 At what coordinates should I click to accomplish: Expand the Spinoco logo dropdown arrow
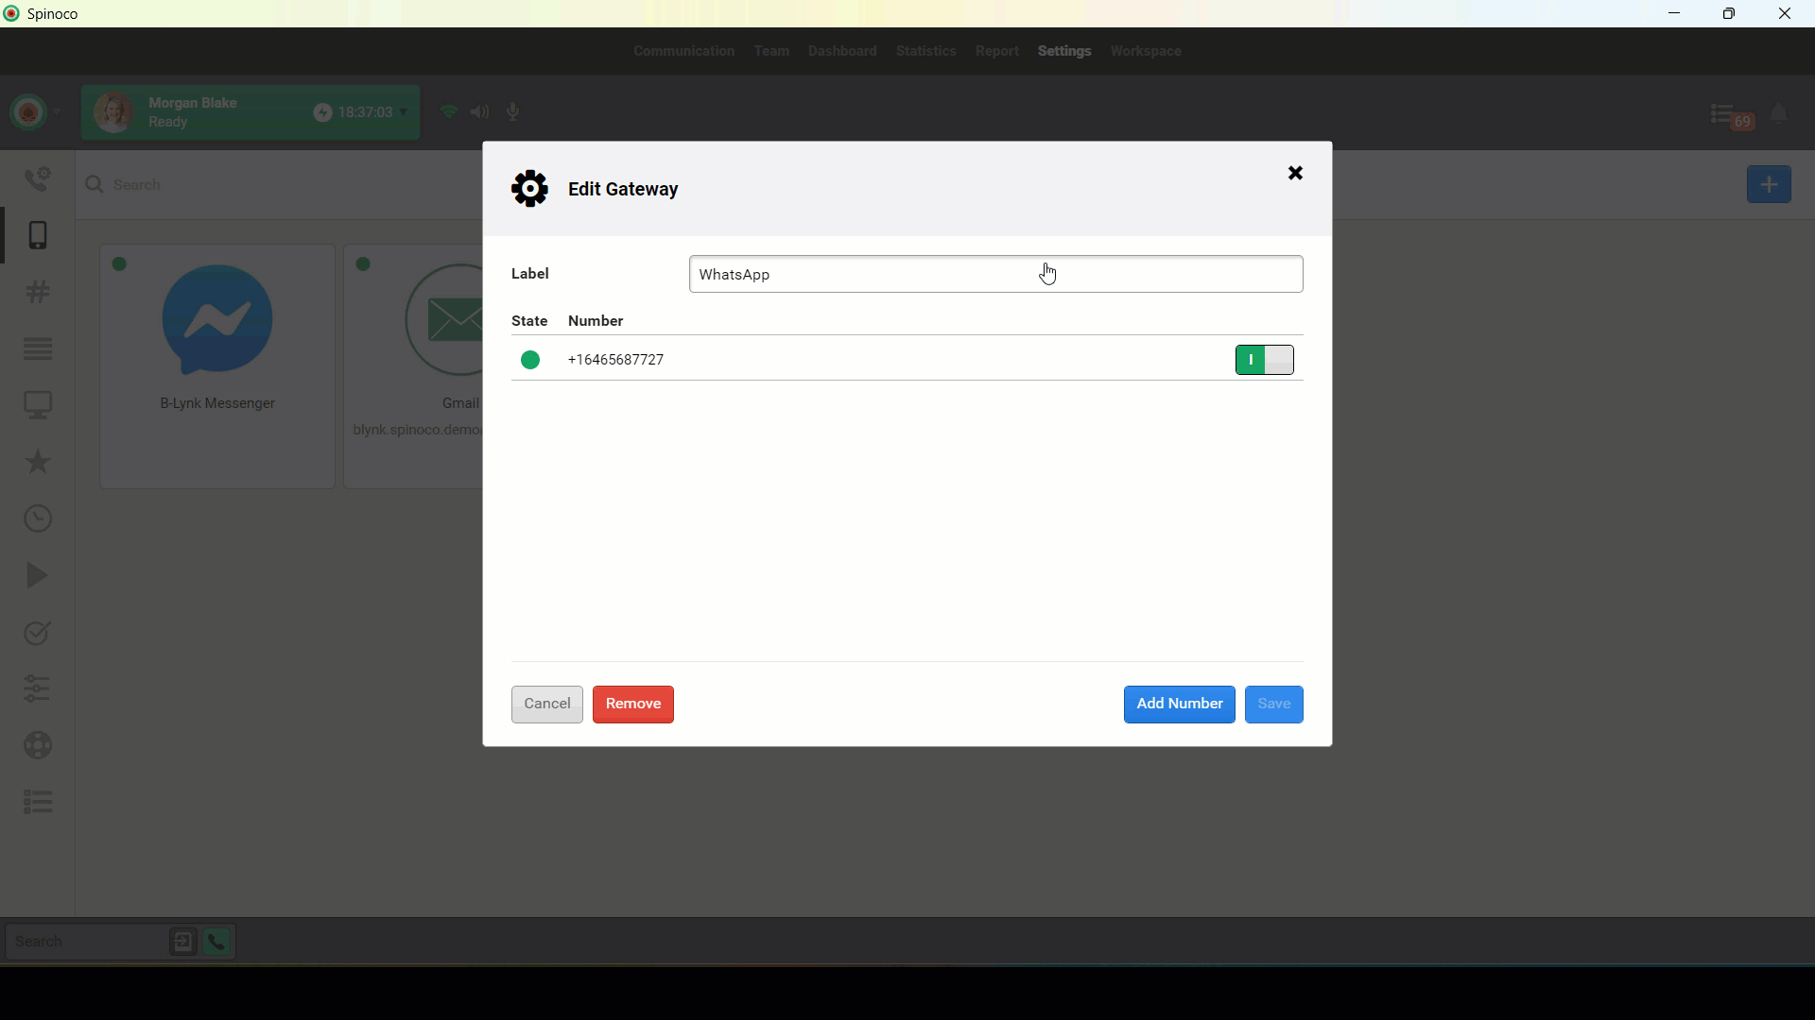pos(57,112)
